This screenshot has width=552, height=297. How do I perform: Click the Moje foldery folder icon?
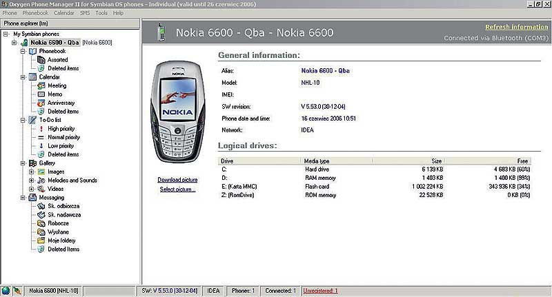click(x=41, y=240)
